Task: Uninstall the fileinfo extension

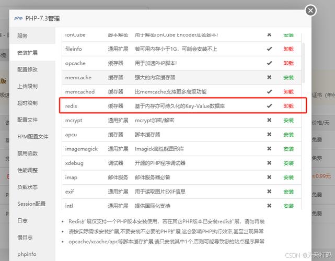Action: click(x=288, y=49)
